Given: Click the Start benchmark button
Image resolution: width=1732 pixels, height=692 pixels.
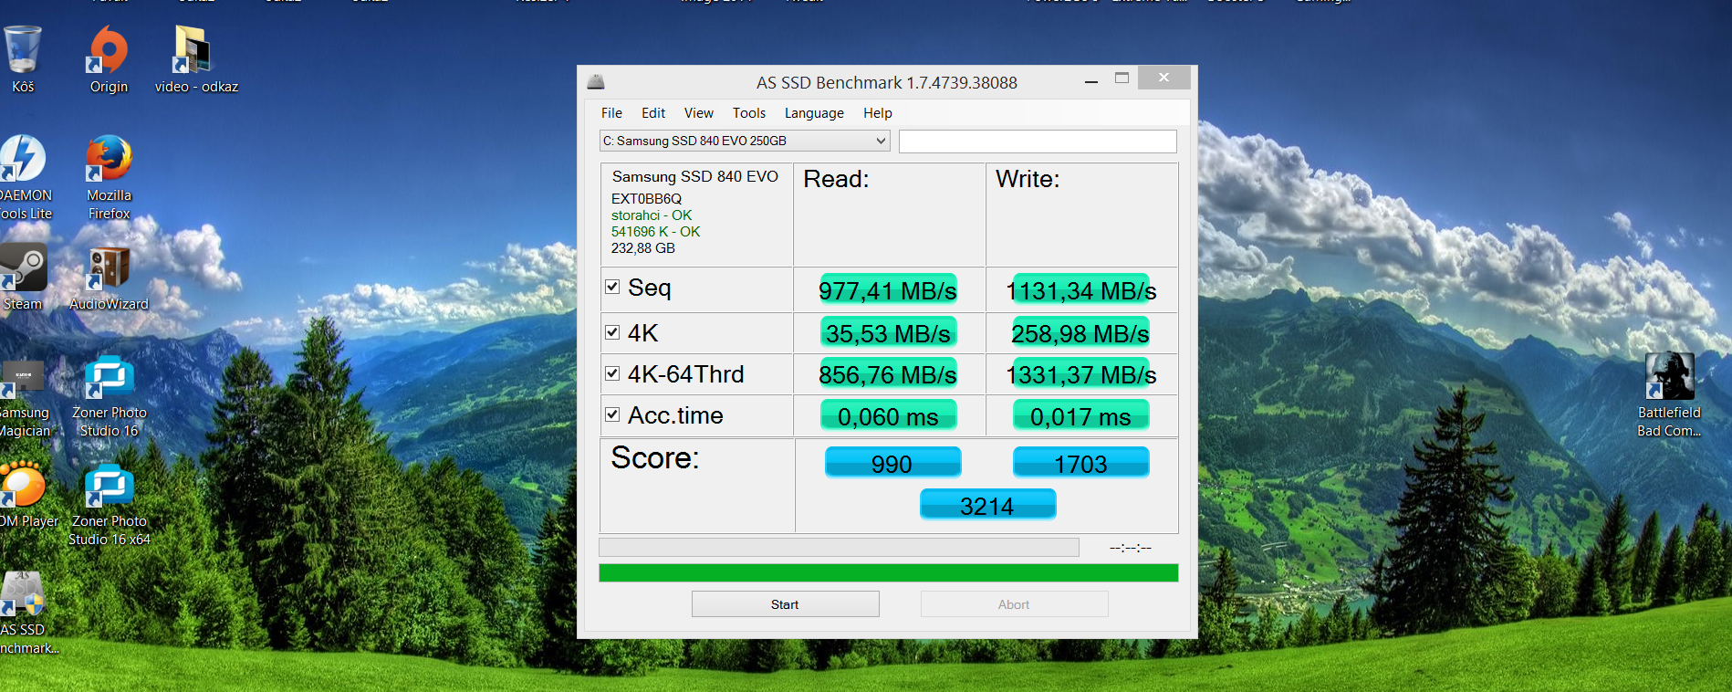Looking at the screenshot, I should tap(785, 604).
